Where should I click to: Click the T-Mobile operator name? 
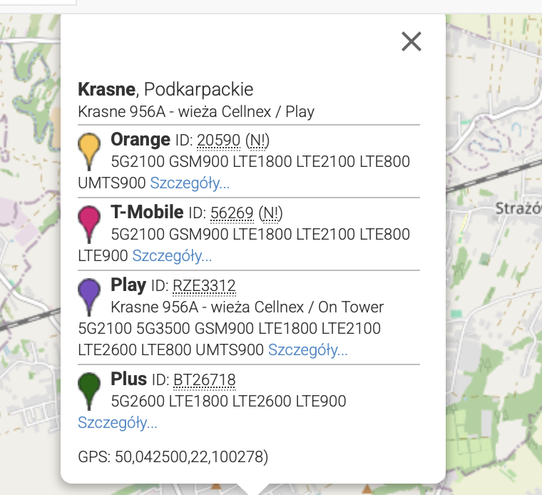(147, 213)
